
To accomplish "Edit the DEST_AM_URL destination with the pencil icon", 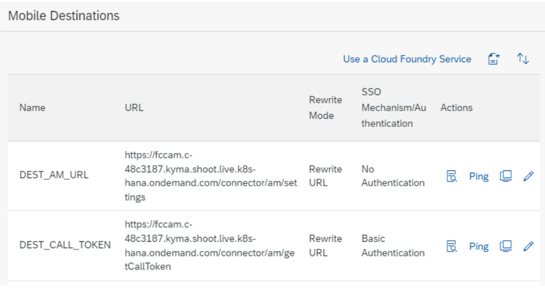I will [528, 176].
